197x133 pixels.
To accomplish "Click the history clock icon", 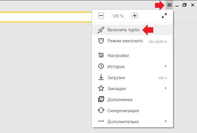I will click(x=101, y=66).
